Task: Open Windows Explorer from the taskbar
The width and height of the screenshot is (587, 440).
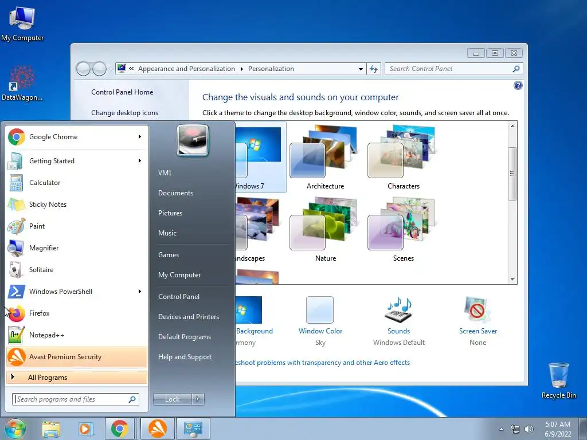Action: [x=51, y=429]
